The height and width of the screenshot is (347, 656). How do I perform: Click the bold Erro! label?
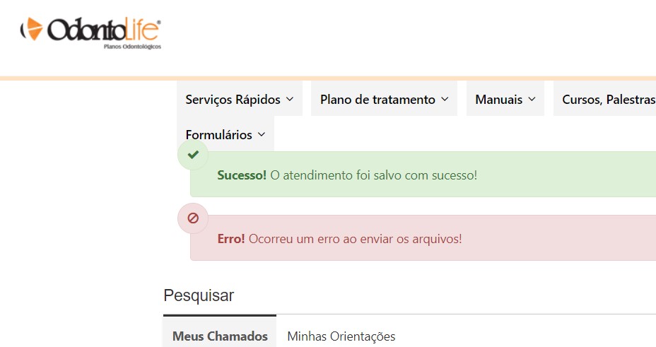tap(231, 239)
